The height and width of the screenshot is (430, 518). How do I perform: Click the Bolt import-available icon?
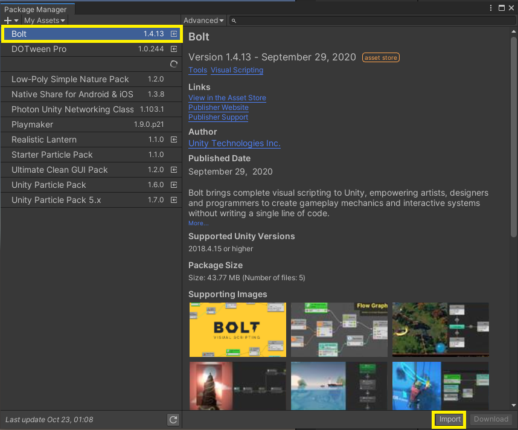click(x=174, y=34)
